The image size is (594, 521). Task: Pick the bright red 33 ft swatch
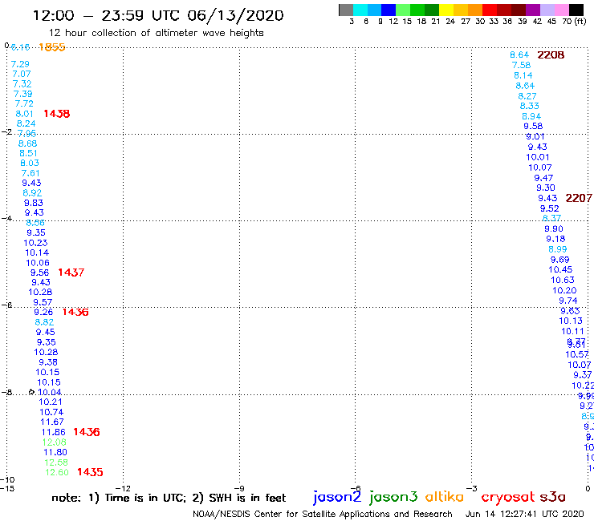490,10
